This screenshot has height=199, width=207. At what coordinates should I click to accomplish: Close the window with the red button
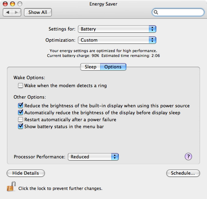point(5,4)
